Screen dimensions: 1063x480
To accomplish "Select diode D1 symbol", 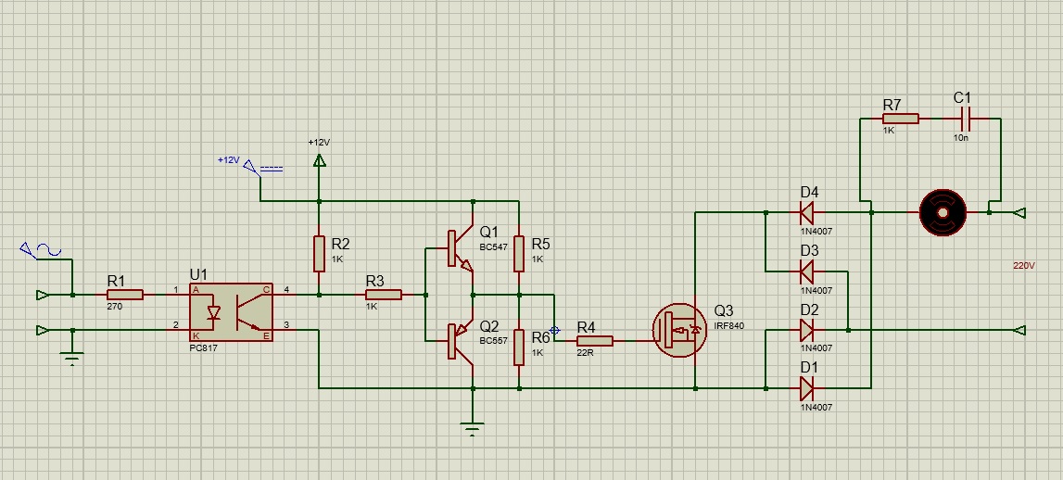I will 806,388.
